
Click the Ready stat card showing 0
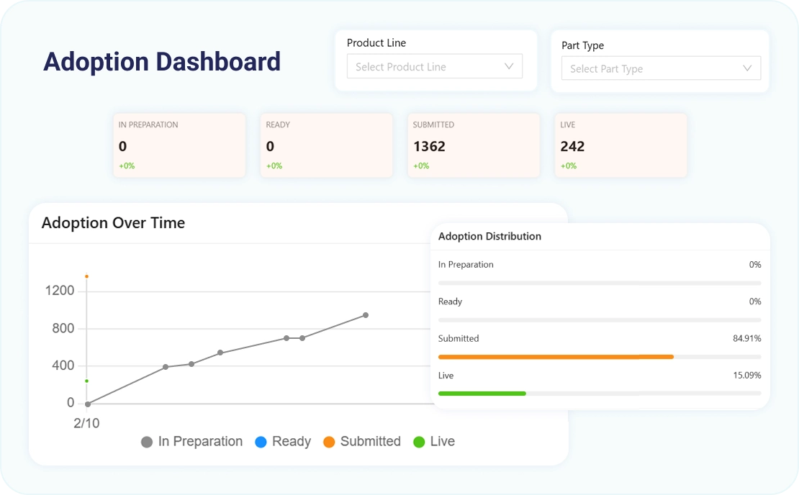326,145
